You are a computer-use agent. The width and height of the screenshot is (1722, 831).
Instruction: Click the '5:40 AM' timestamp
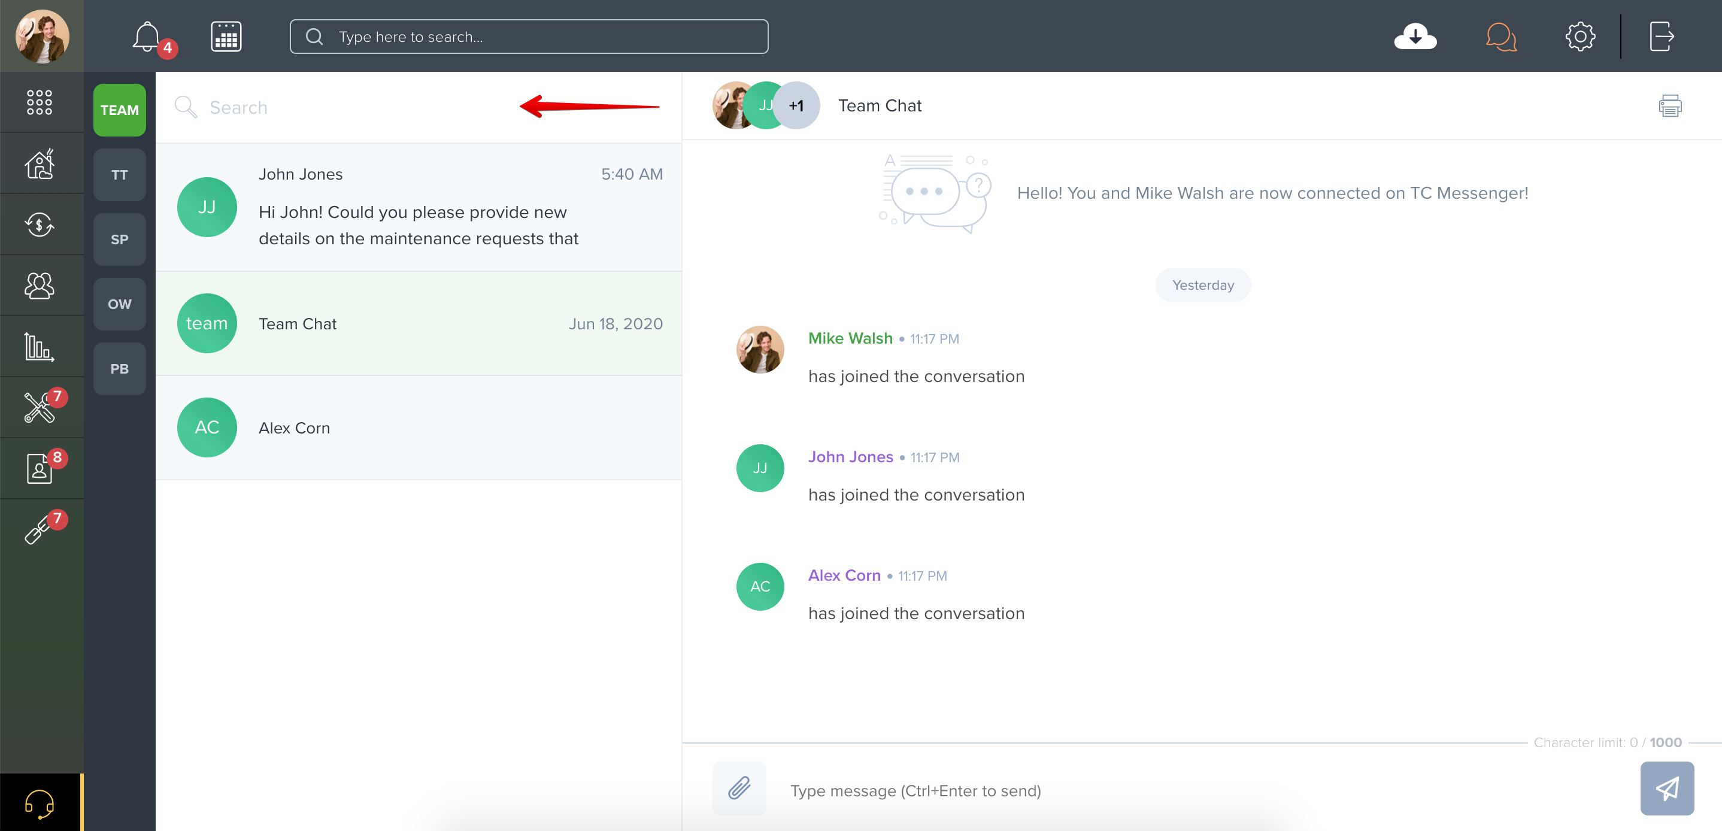click(632, 174)
